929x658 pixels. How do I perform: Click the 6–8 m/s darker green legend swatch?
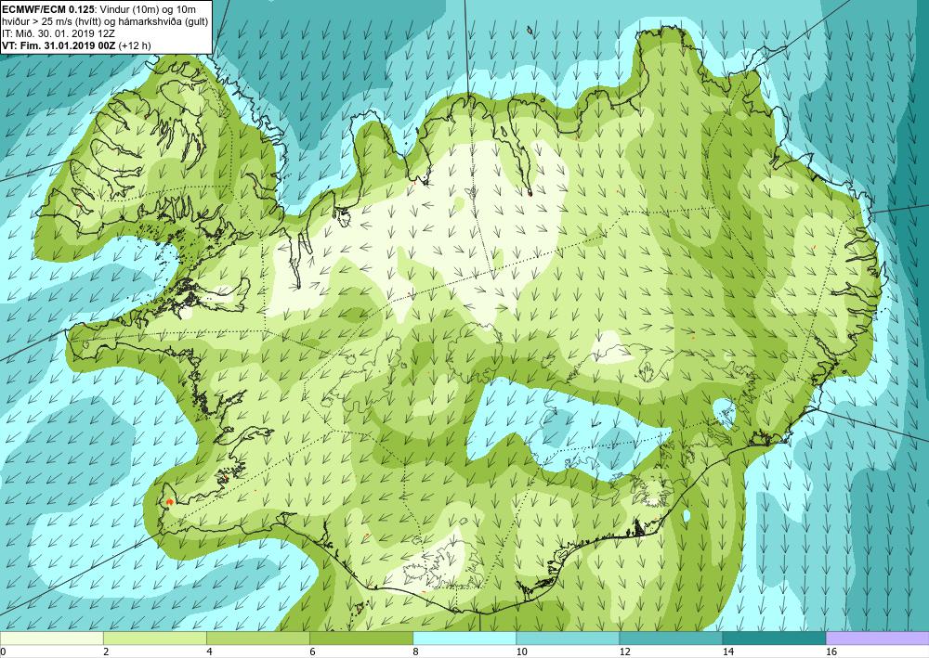pyautogui.click(x=361, y=638)
